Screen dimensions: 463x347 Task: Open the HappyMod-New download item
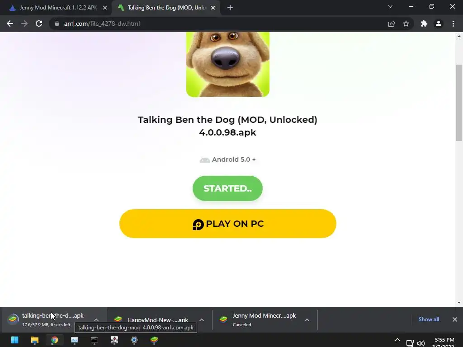[154, 319]
